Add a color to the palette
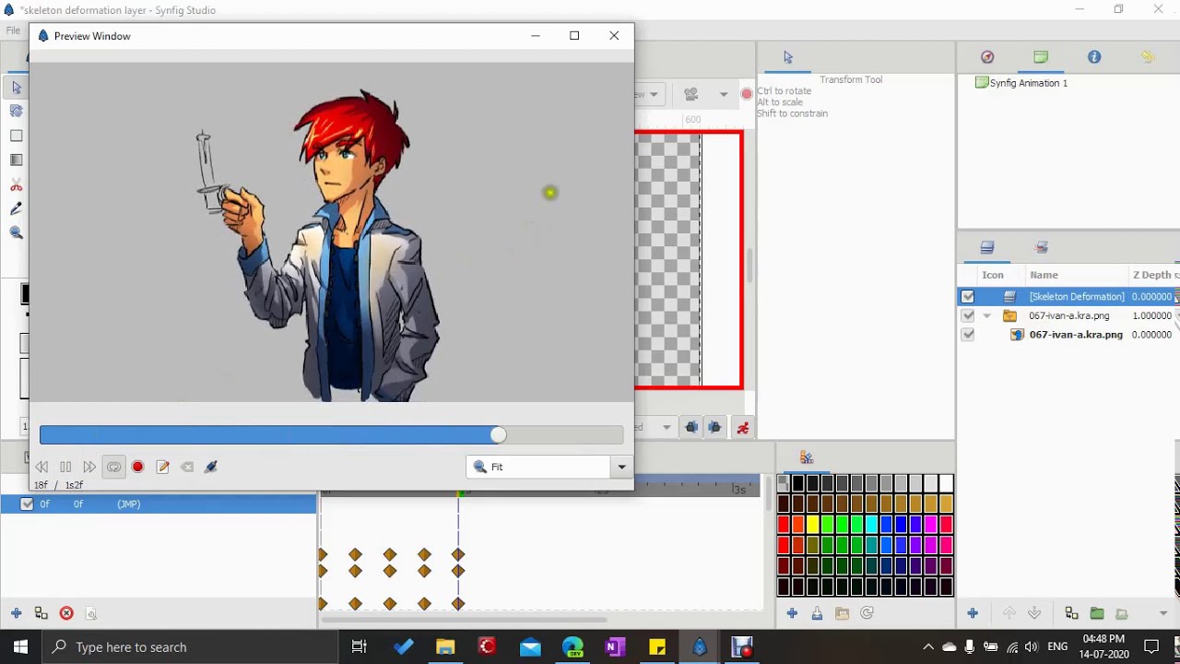Screen dimensions: 1180x664 792,613
